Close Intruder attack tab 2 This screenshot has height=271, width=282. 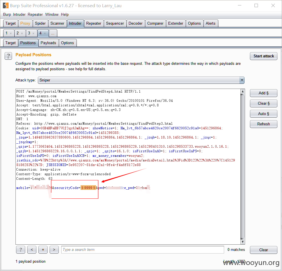(x=22, y=33)
